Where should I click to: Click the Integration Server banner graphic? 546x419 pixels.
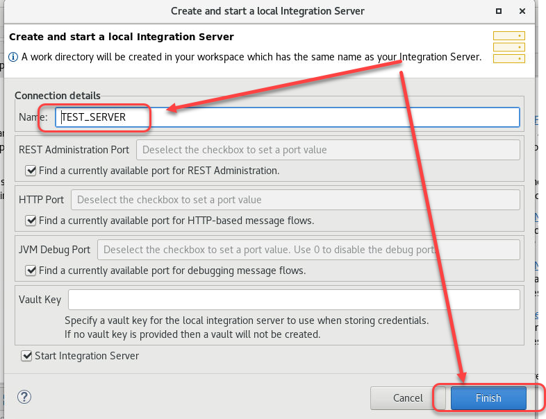[x=508, y=47]
